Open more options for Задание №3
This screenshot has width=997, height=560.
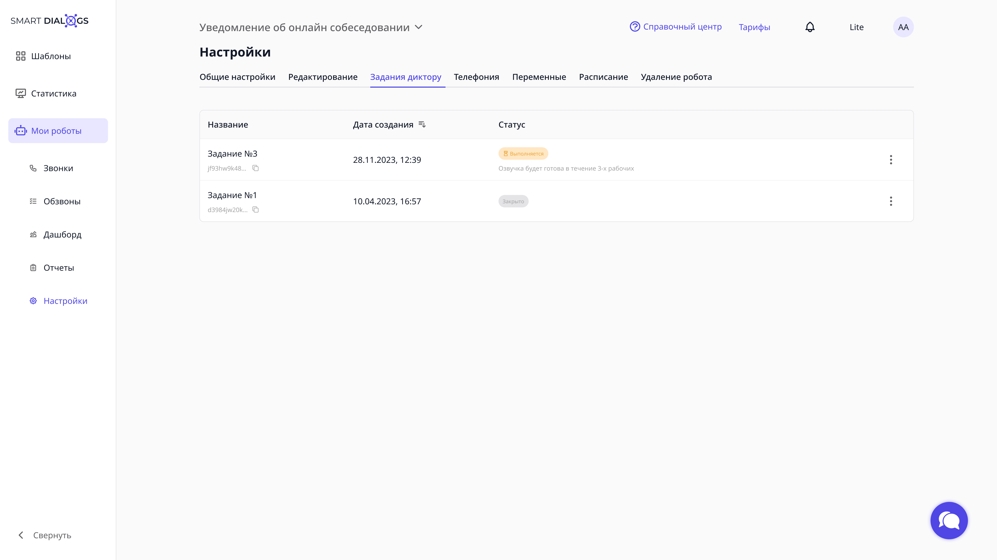[x=891, y=160]
